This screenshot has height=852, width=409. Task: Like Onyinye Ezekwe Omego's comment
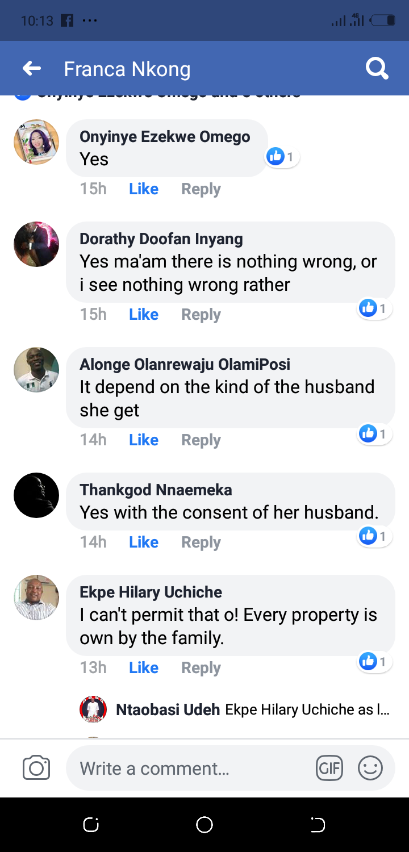144,189
